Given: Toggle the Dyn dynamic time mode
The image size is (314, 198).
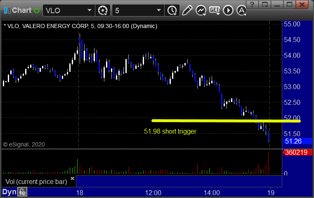Looking at the screenshot, I should point(9,192).
